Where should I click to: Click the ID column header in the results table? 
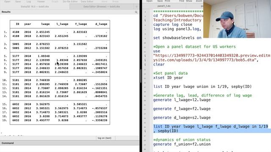point(17,24)
